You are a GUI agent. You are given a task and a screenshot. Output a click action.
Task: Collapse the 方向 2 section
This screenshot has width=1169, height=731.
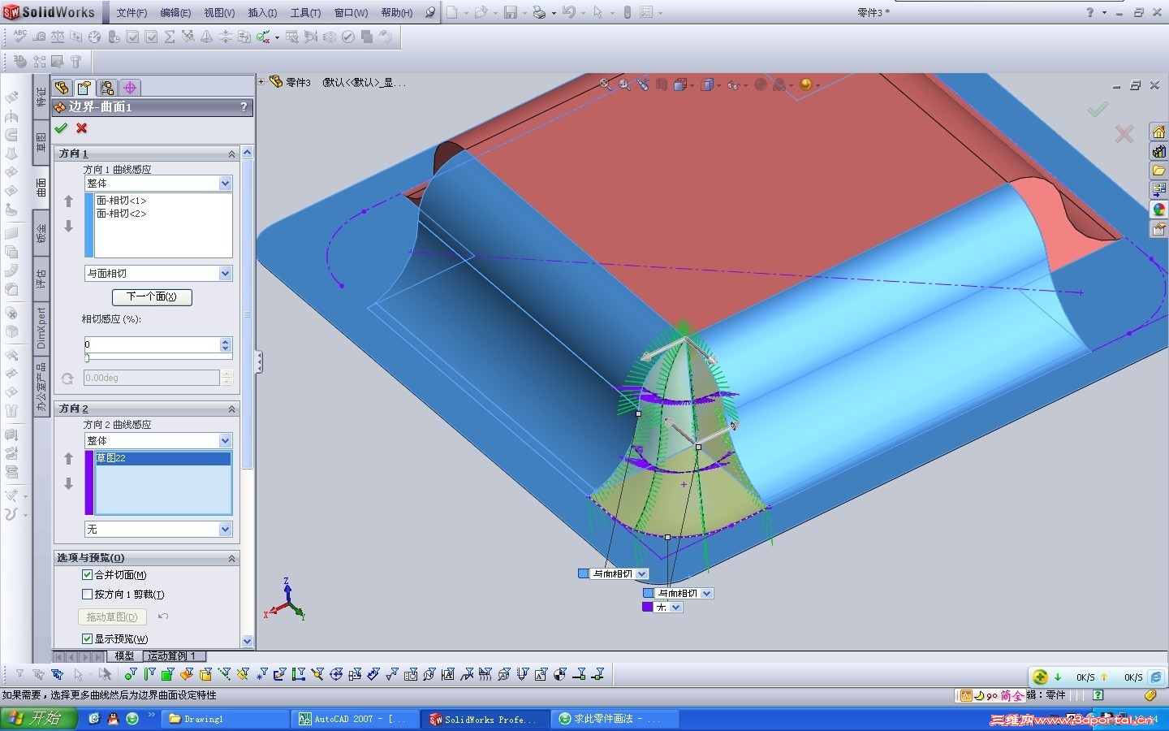pyautogui.click(x=231, y=409)
